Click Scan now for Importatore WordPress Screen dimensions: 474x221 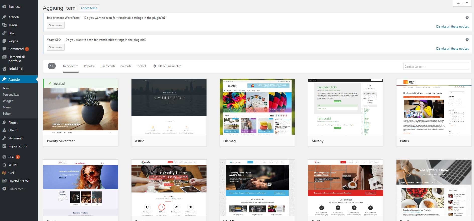[55, 25]
